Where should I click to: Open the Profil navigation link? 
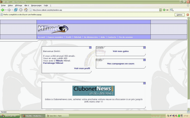(x=68, y=37)
